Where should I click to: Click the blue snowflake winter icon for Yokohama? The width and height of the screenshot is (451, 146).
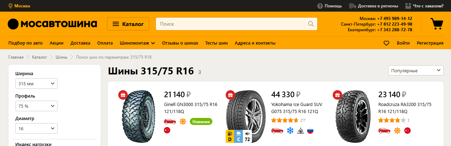point(290,131)
